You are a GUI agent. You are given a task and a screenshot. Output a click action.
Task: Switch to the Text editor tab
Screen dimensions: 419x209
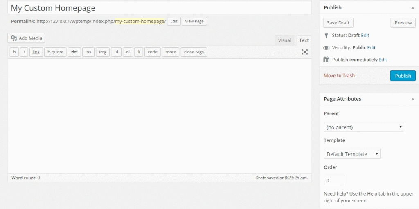pos(304,40)
